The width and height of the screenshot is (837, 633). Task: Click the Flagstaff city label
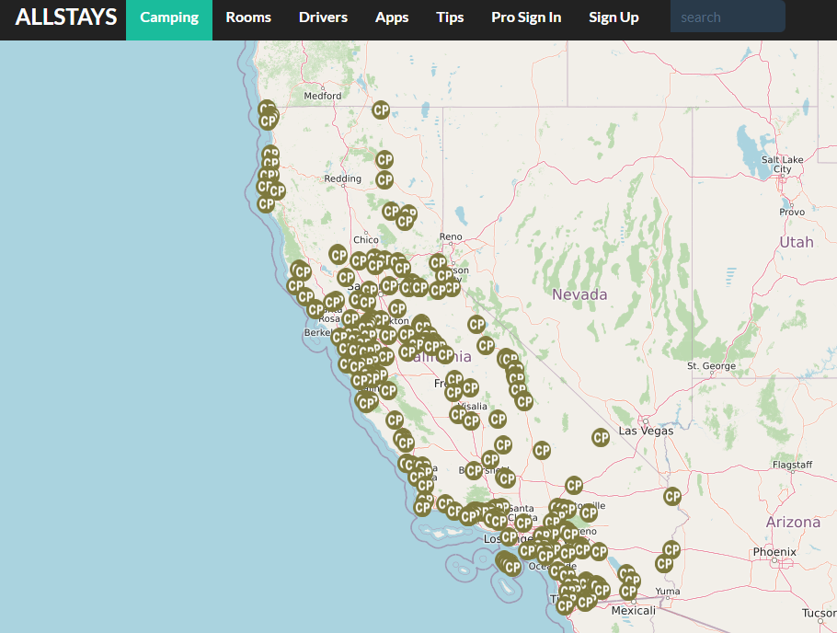[x=792, y=465]
